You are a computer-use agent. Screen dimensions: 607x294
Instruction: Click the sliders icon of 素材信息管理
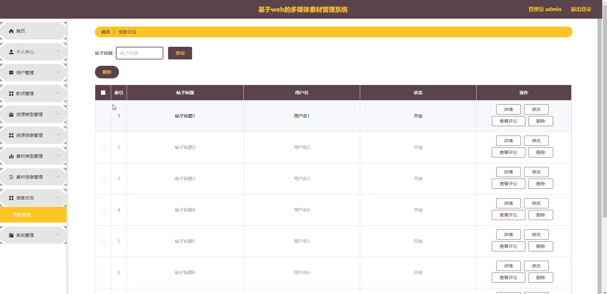pos(11,177)
